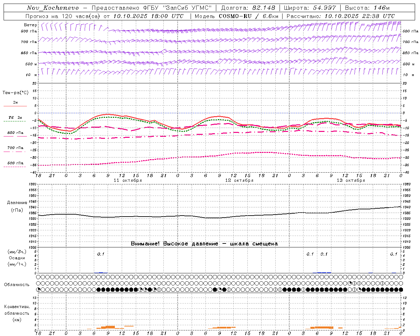Click the red solid line under the 2м legend label

point(15,106)
